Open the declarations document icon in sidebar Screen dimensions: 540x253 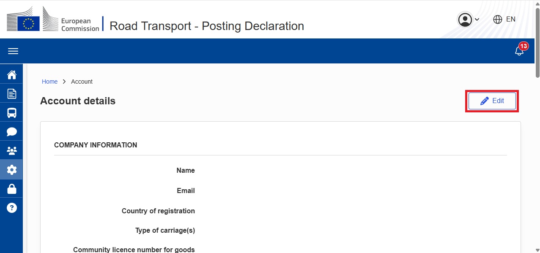(x=12, y=94)
